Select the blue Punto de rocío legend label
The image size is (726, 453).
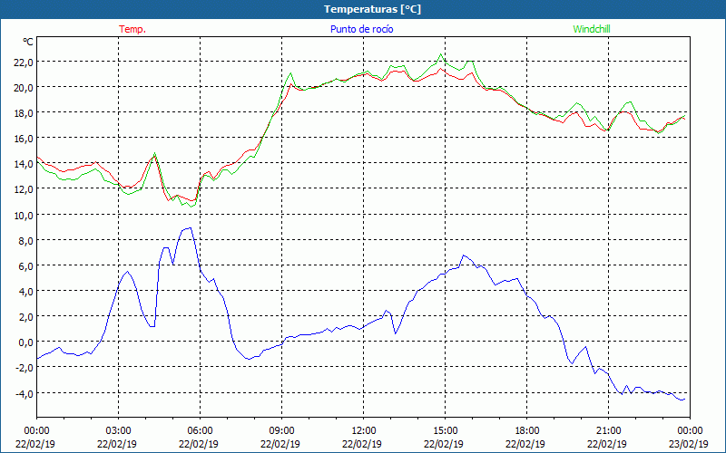click(x=361, y=29)
